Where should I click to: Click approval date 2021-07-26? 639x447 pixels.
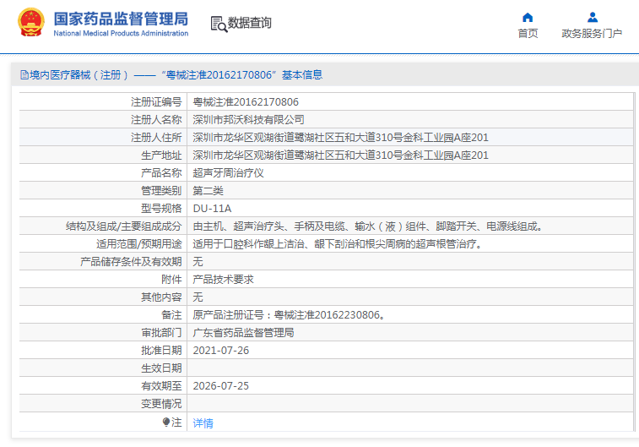point(221,351)
